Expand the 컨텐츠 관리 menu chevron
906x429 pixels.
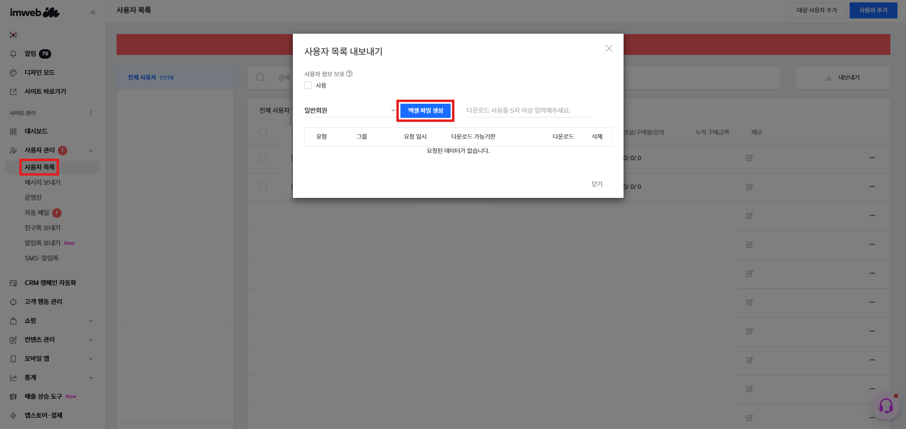(91, 340)
